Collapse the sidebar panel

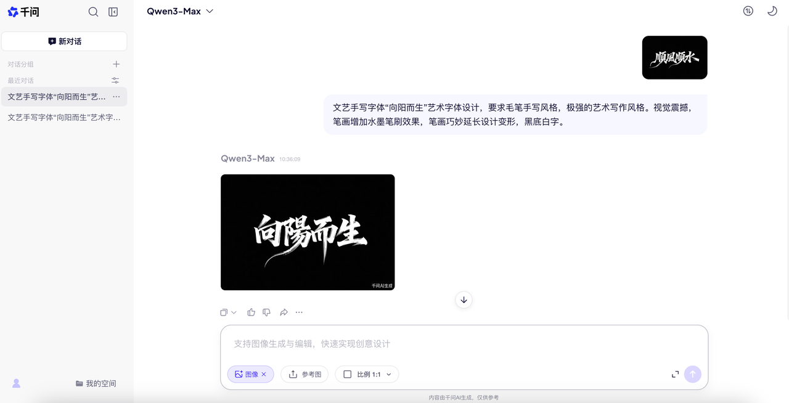point(113,11)
